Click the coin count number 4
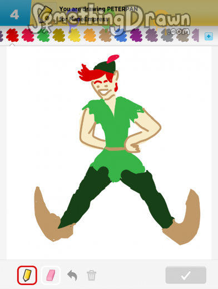This screenshot has width=218, height=289. pos(14,14)
